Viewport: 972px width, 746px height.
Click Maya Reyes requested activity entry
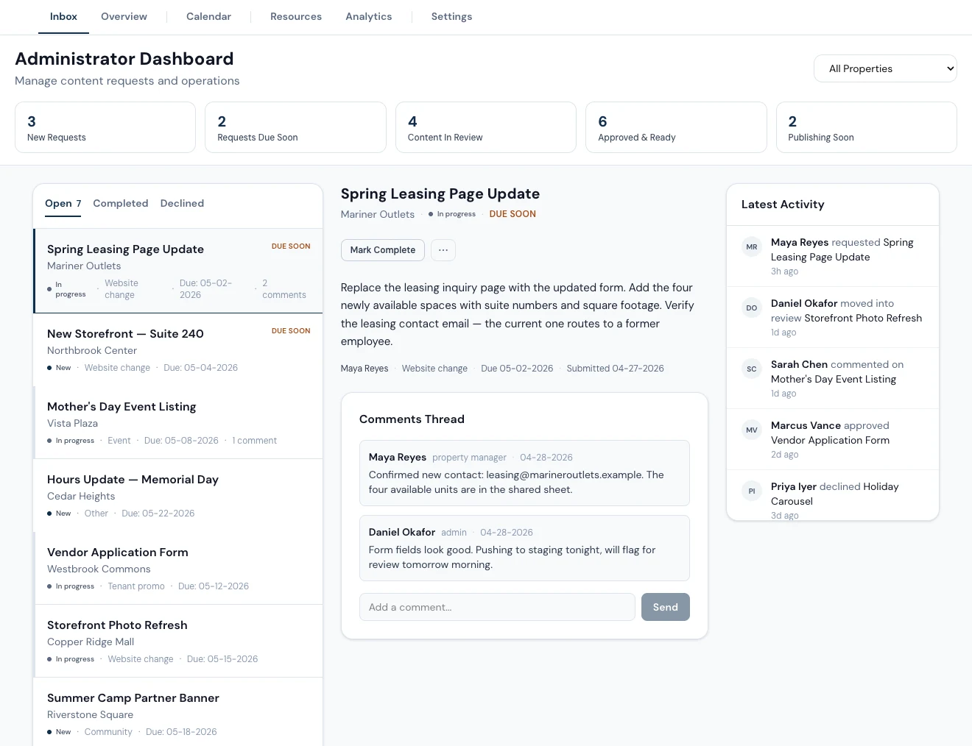833,256
